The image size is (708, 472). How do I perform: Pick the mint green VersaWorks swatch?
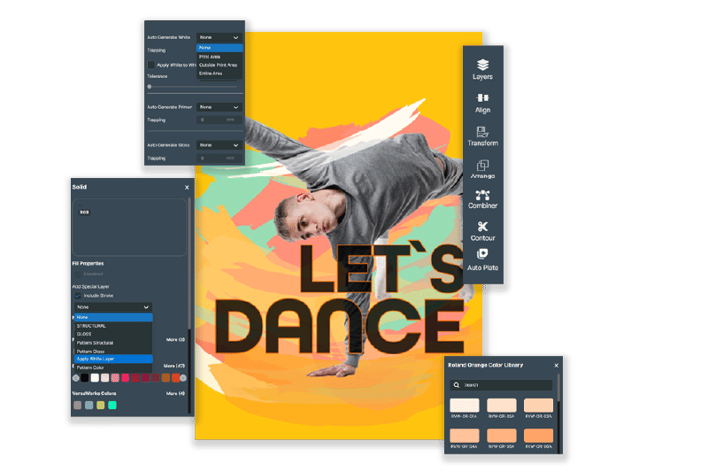[112, 406]
